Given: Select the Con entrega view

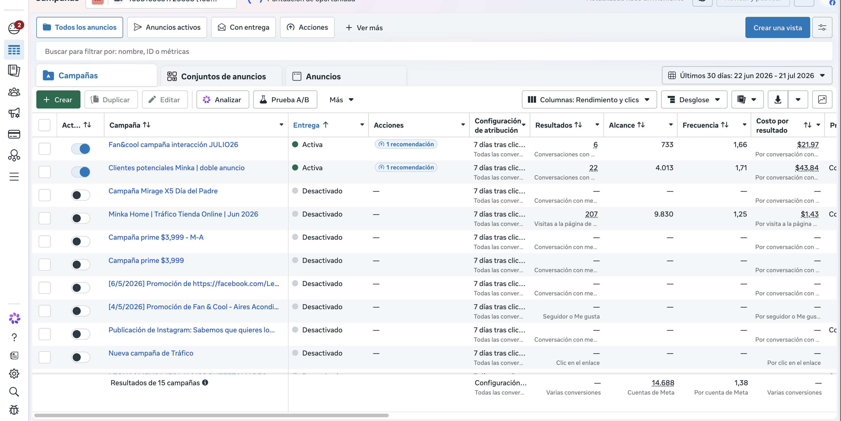Looking at the screenshot, I should tap(244, 27).
